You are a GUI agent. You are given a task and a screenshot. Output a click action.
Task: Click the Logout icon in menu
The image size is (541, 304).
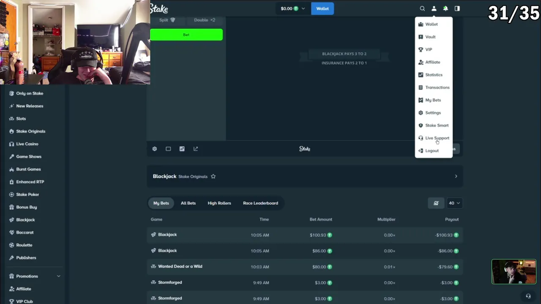point(421,151)
